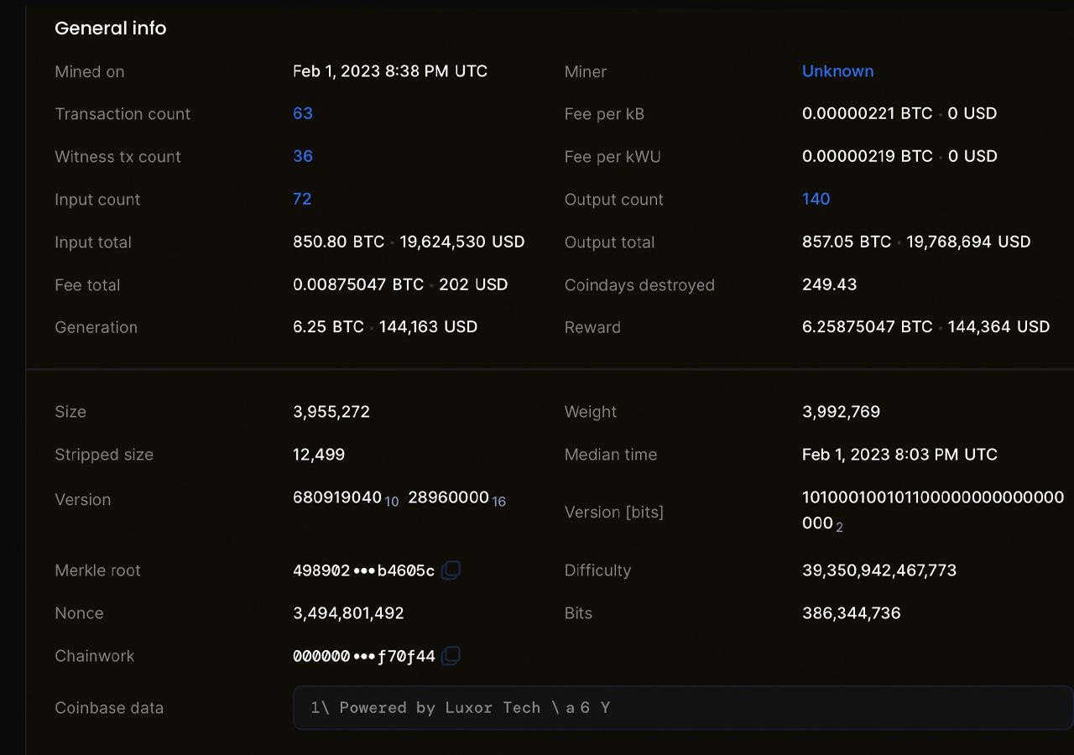Open output count 140 link
Screen dimensions: 1074x755
(816, 199)
